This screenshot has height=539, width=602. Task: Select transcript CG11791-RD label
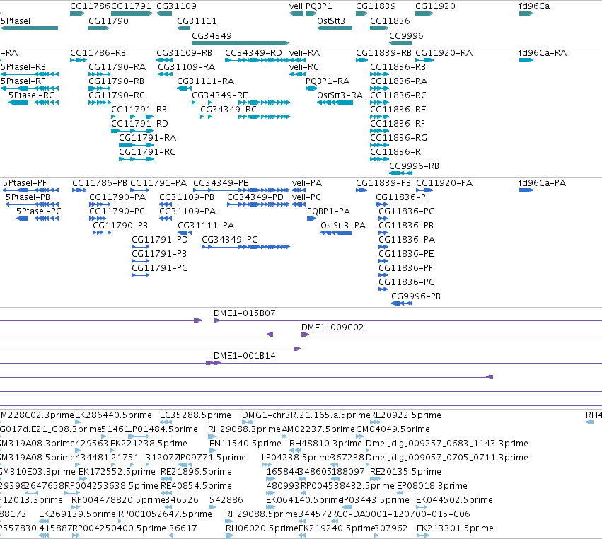tap(140, 124)
